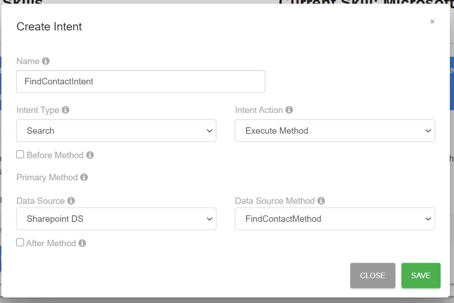Click the info icon beside After Method
The width and height of the screenshot is (454, 303).
pyautogui.click(x=82, y=243)
